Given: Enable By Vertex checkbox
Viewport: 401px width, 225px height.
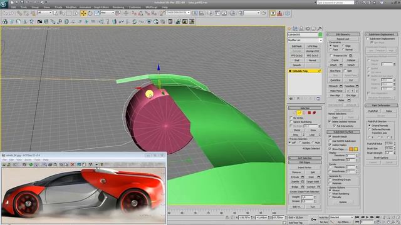Looking at the screenshot, I should click(x=291, y=118).
